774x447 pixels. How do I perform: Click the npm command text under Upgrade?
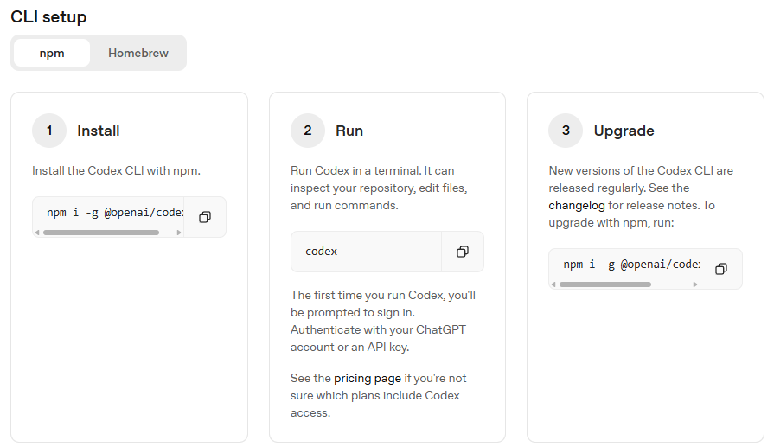tap(630, 265)
